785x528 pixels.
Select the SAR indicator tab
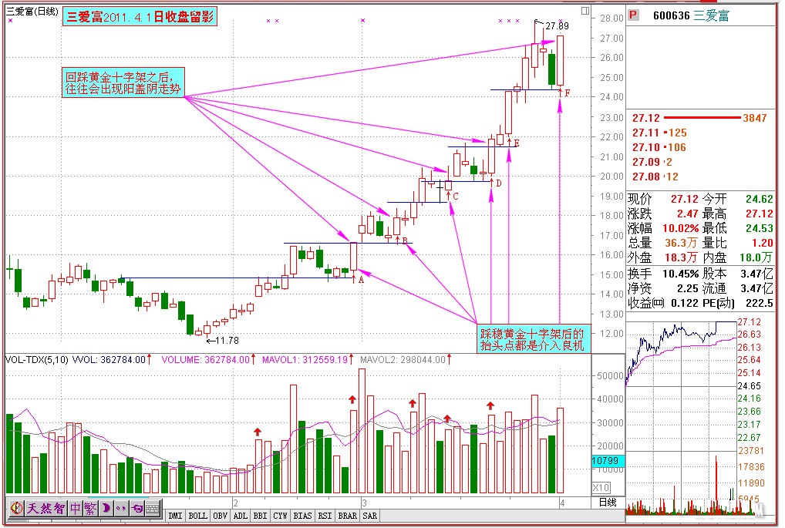tap(370, 515)
